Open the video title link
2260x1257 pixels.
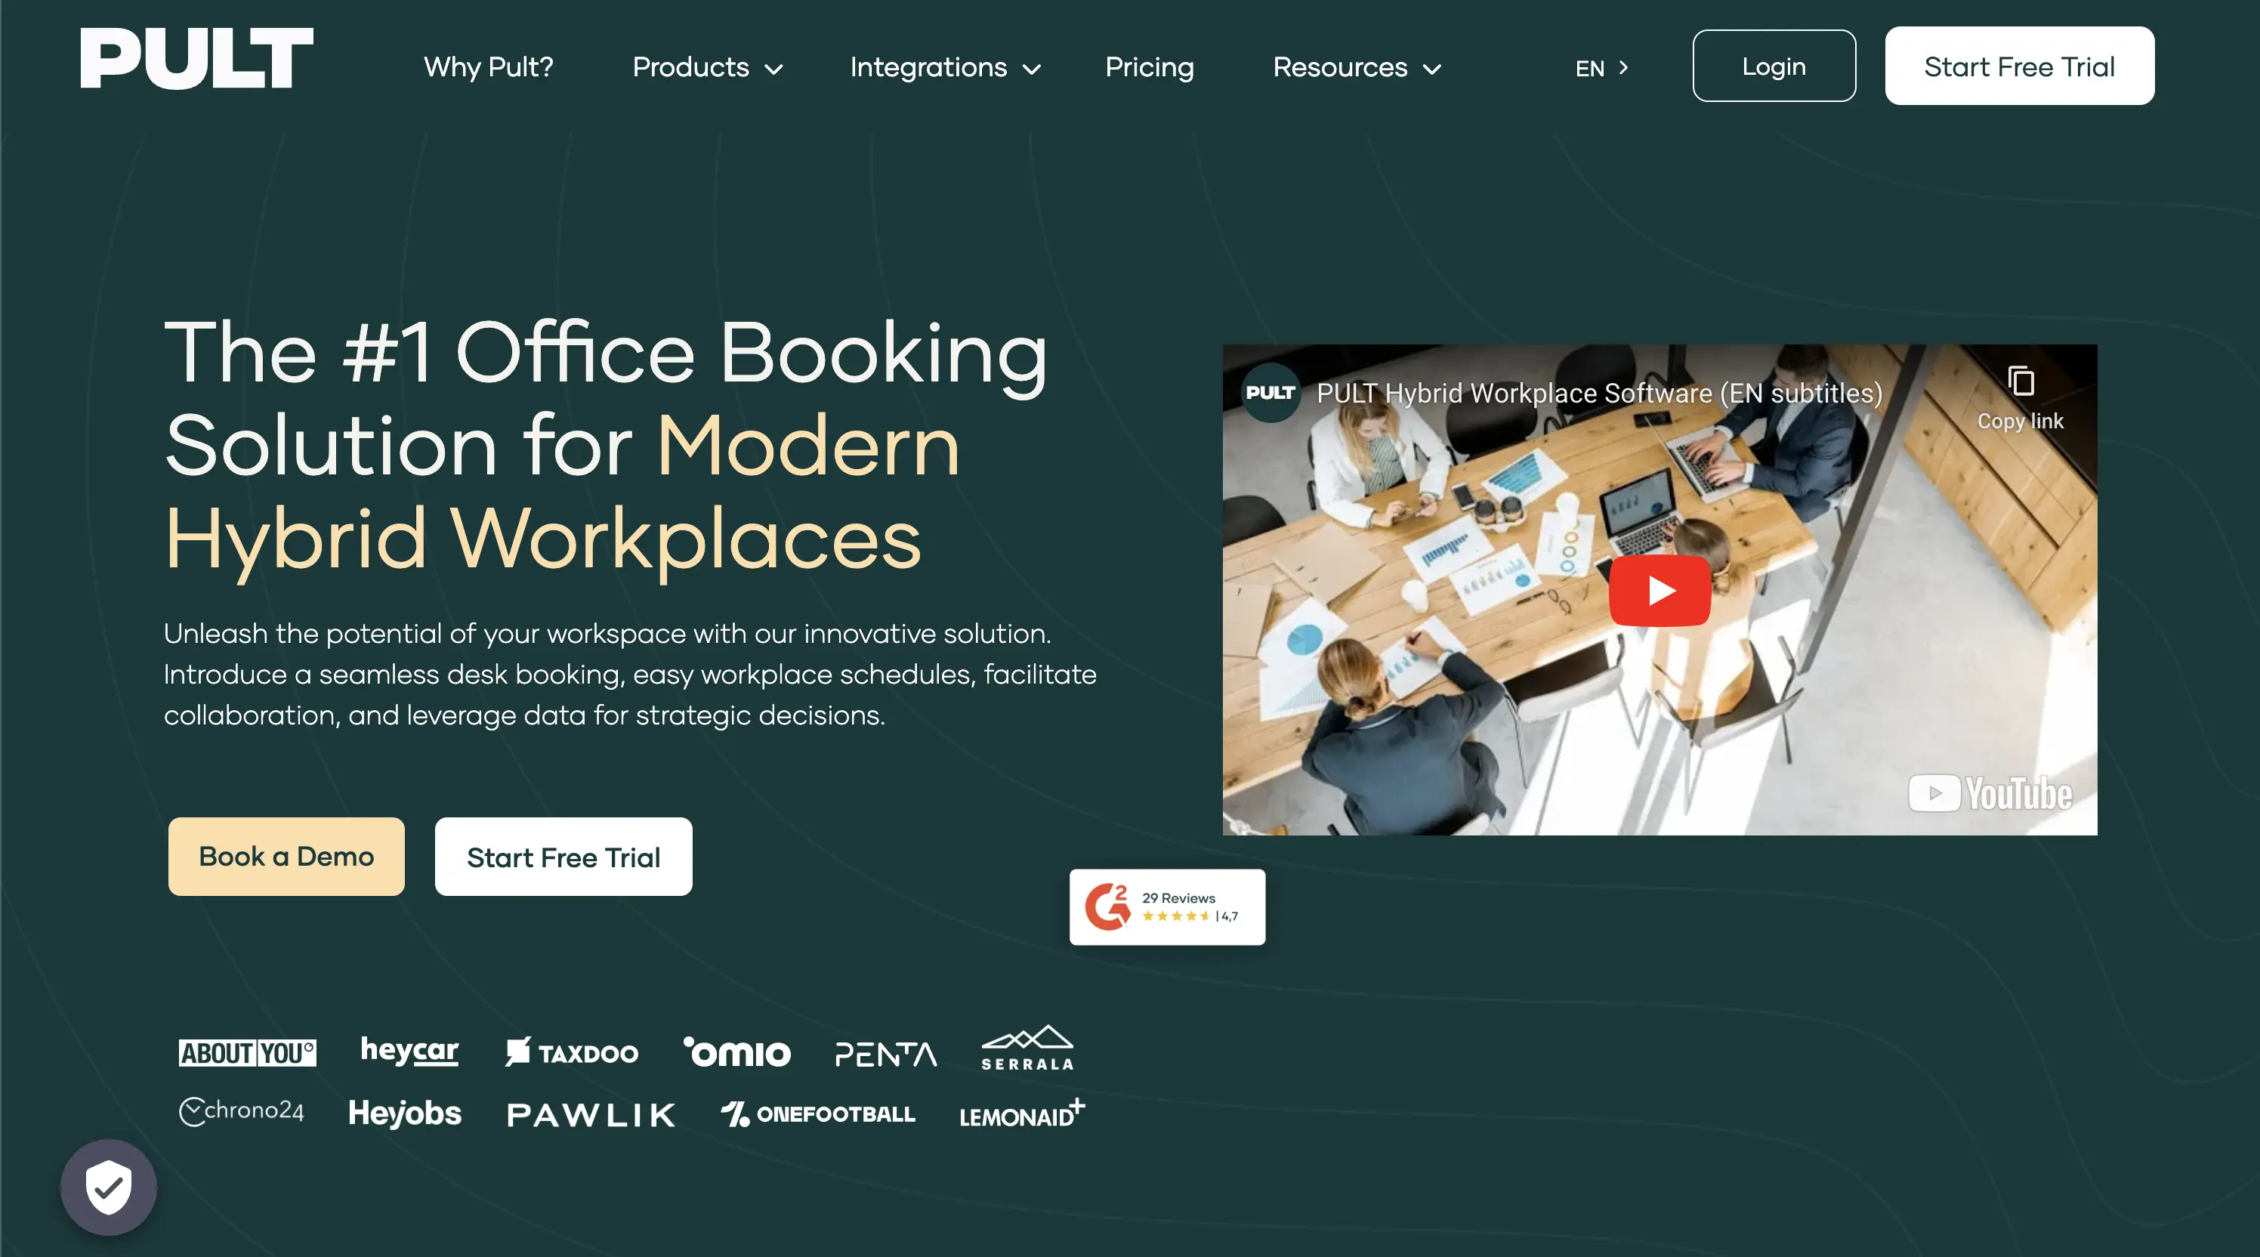(1598, 394)
